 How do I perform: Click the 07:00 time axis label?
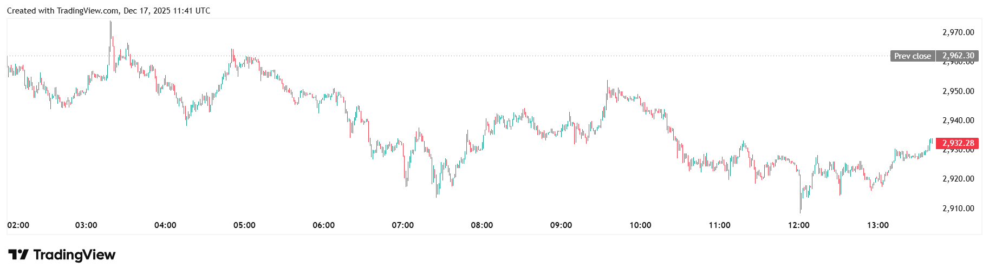click(x=402, y=225)
